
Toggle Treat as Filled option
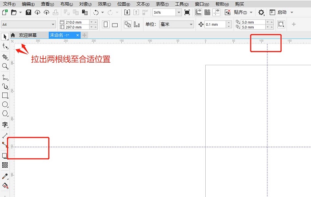point(281,24)
